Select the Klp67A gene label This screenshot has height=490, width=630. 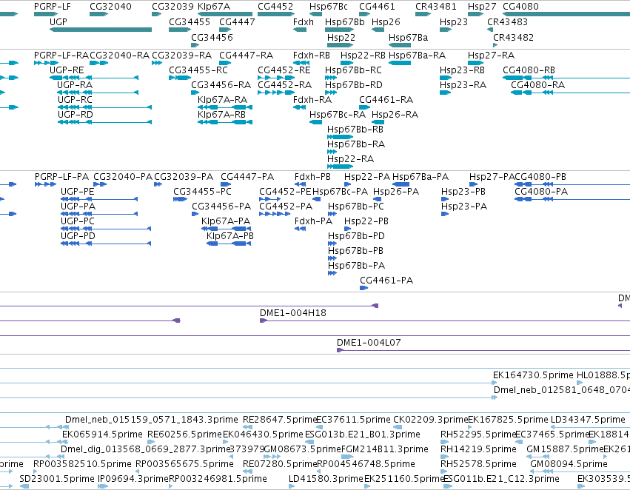(x=214, y=7)
